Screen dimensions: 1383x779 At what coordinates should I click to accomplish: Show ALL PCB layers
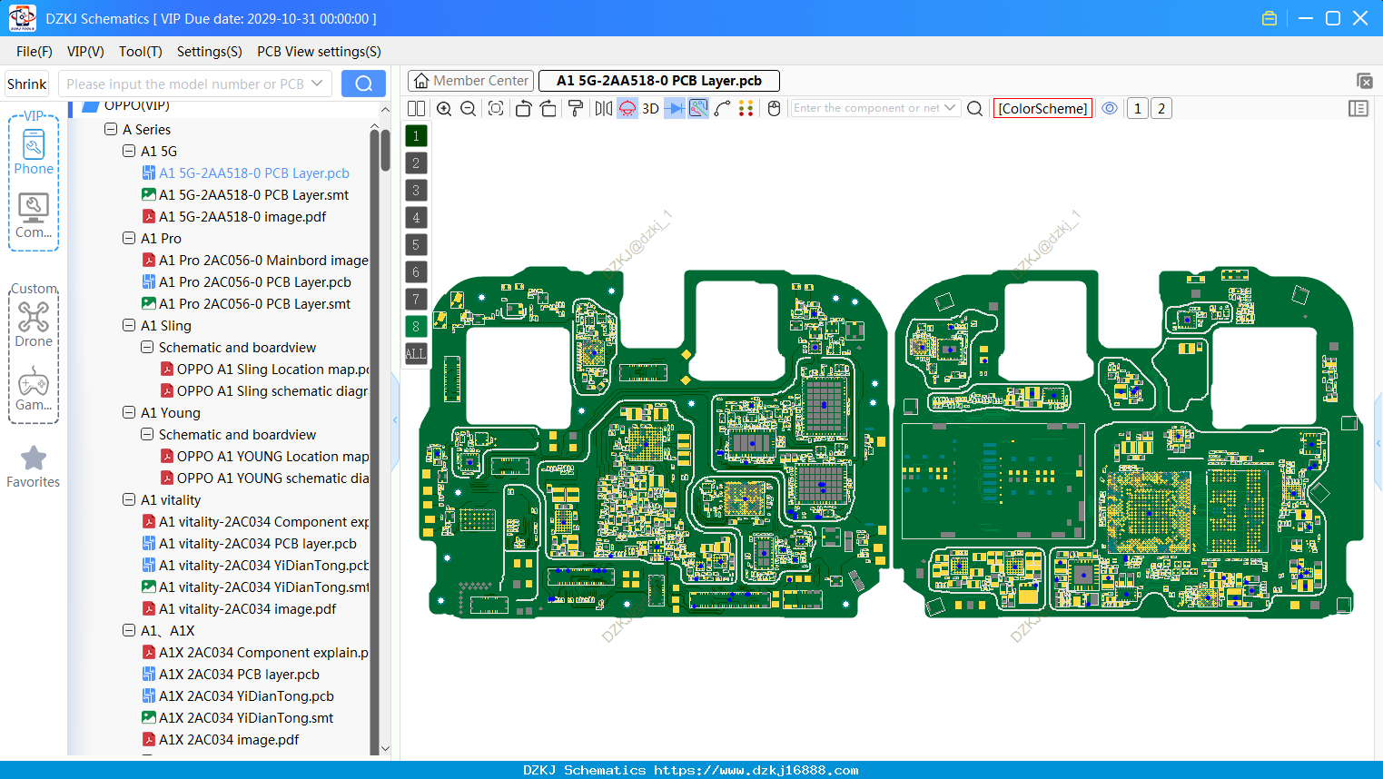click(416, 354)
